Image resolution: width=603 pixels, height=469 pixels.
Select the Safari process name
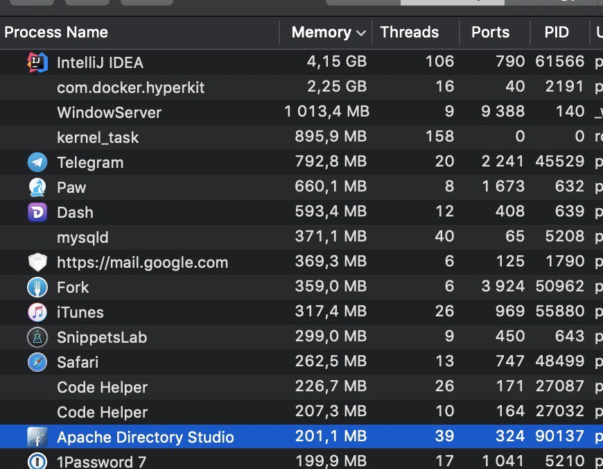(78, 362)
